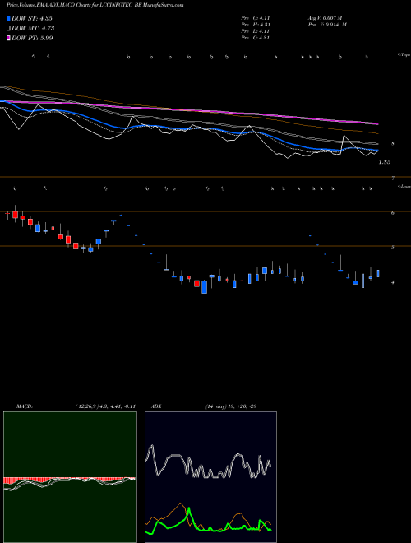Click the magenta DOW PT legend swatch
The height and width of the screenshot is (543, 411).
[8, 38]
